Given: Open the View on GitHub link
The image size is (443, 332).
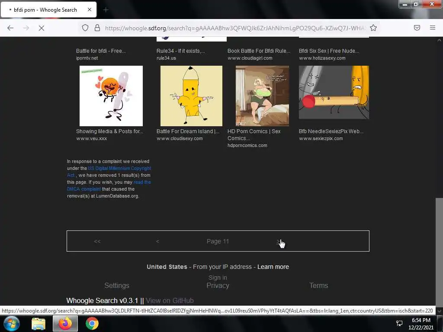Looking at the screenshot, I should pos(170,301).
